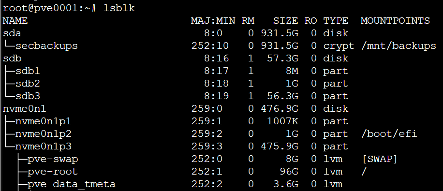The width and height of the screenshot is (443, 191).
Task: Click the 259:3 device number
Action: pyautogui.click(x=207, y=147)
